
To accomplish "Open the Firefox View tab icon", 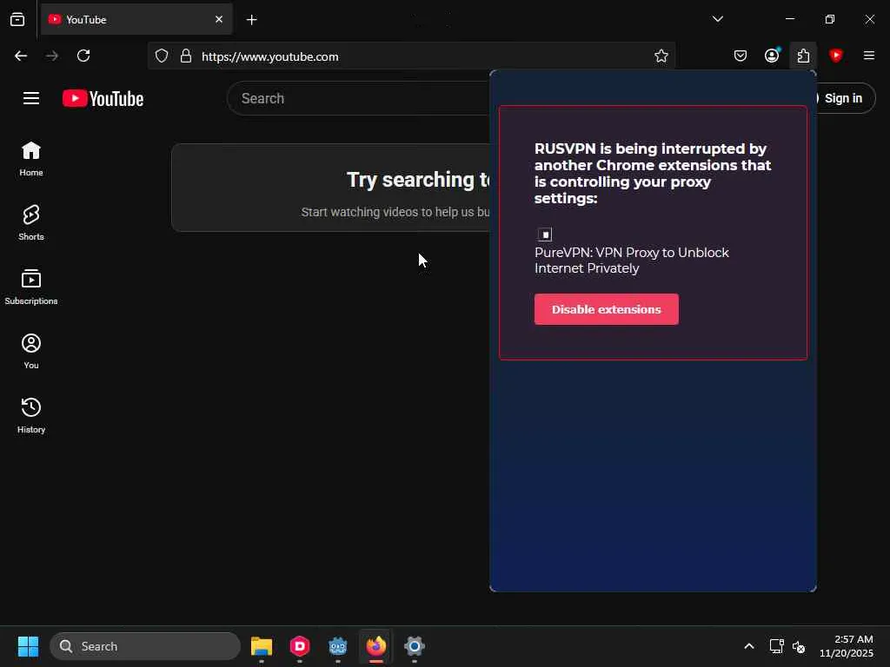I will coord(17,19).
